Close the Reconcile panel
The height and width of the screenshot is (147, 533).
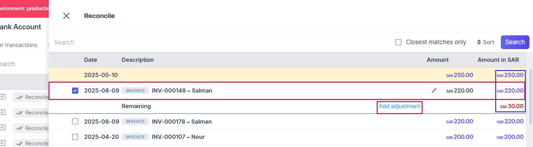coord(66,16)
